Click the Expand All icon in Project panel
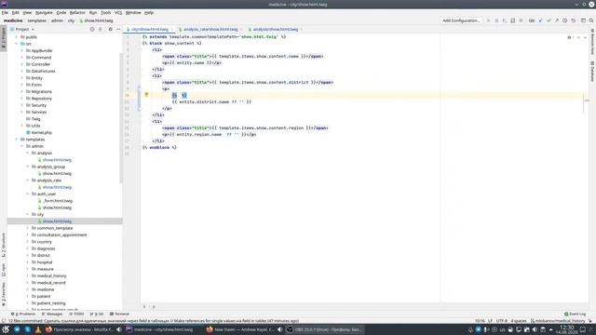 tap(101, 29)
